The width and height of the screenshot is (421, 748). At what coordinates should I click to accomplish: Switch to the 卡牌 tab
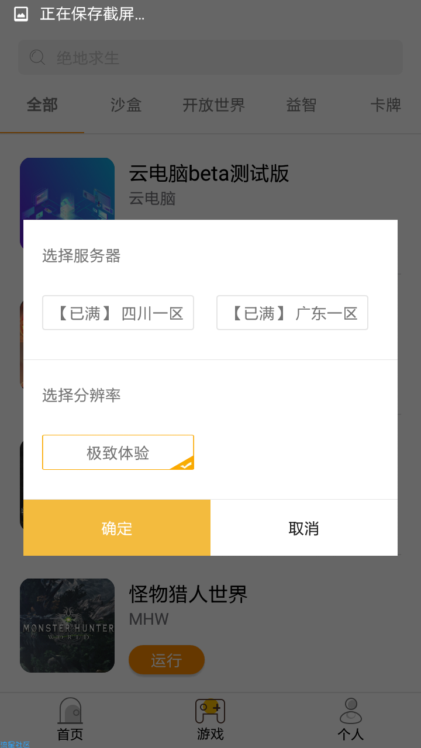pyautogui.click(x=386, y=105)
